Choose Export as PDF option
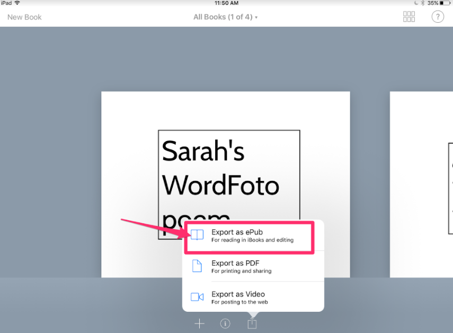Screen dimensions: 453x333 pyautogui.click(x=253, y=266)
